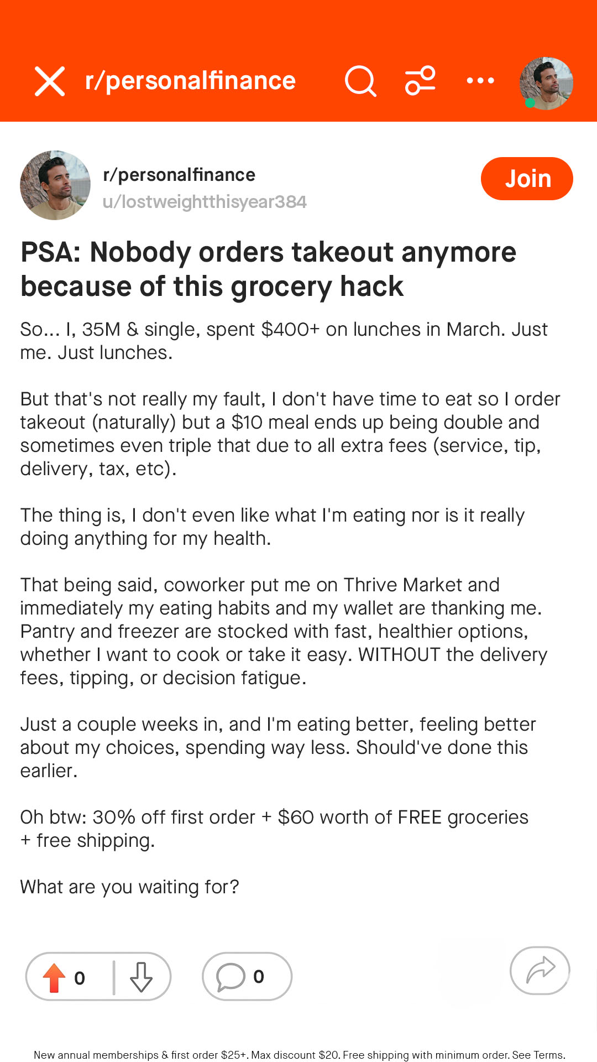View user u/lostweightthisyear384 profile
Viewport: 597px width, 1062px height.
click(x=205, y=202)
